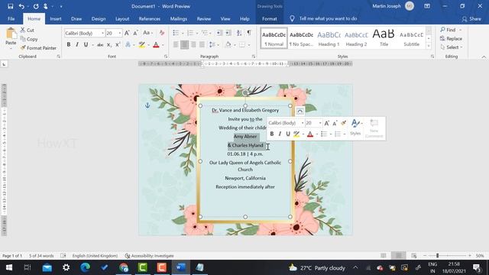Pick font colour in mini toolbar
The image size is (489, 275).
click(x=310, y=134)
